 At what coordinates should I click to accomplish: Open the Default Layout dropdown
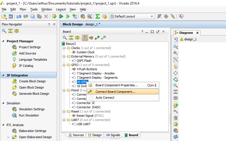132,16
